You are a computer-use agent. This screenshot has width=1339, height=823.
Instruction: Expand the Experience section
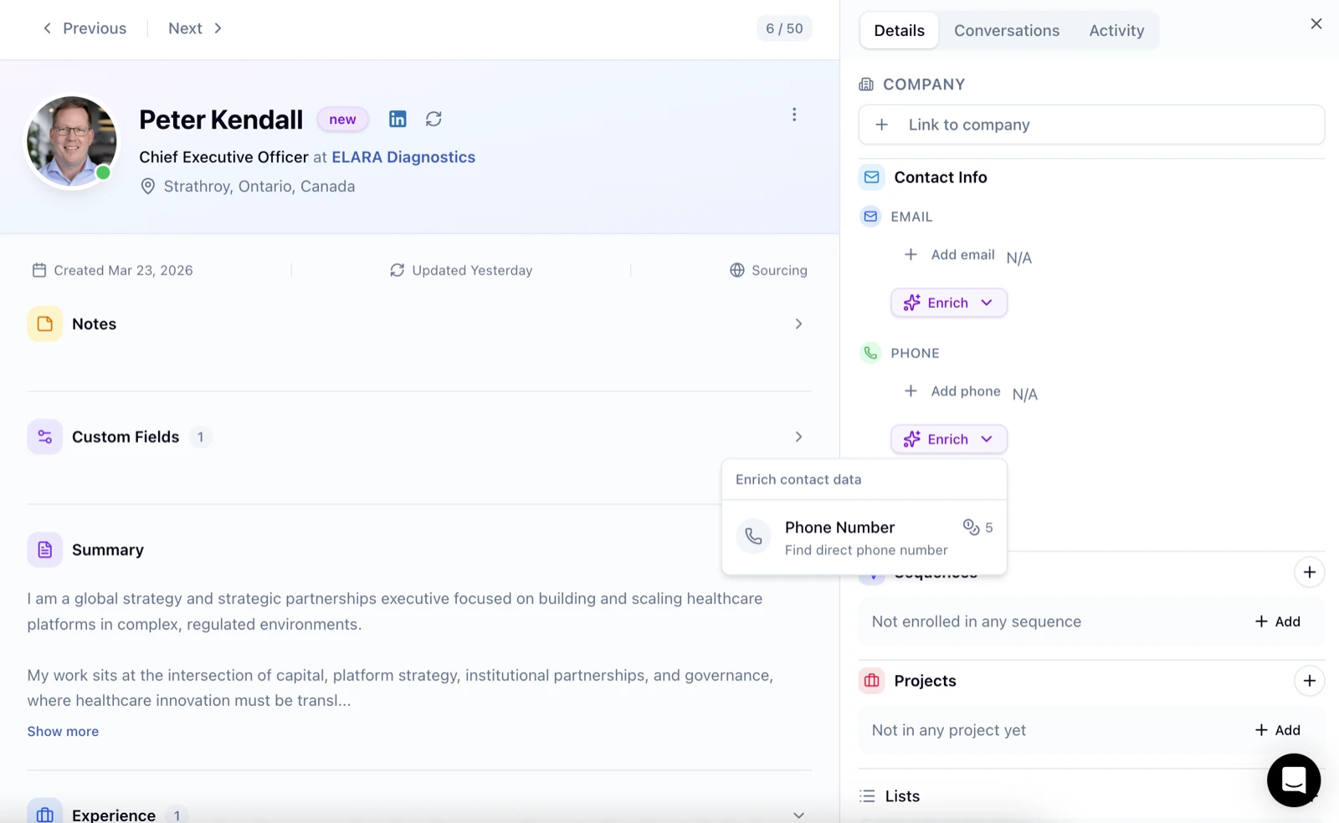798,814
